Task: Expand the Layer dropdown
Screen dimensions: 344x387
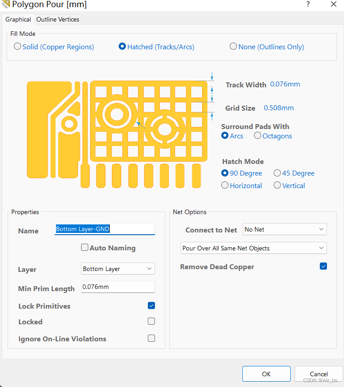Action: coord(118,269)
